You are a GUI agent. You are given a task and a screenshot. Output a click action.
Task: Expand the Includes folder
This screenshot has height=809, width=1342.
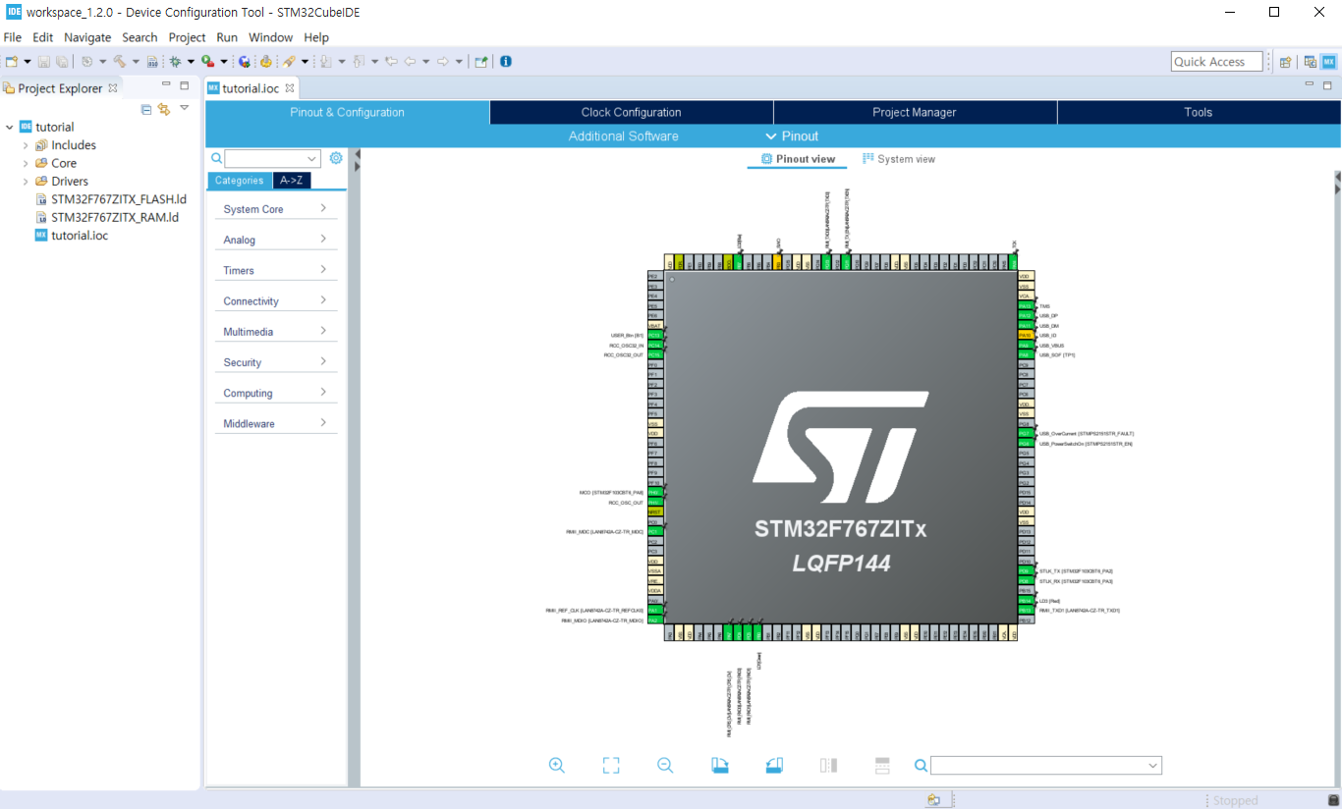click(27, 145)
